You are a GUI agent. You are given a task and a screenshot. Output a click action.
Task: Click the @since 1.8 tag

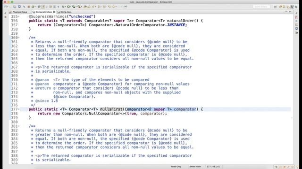[46, 101]
